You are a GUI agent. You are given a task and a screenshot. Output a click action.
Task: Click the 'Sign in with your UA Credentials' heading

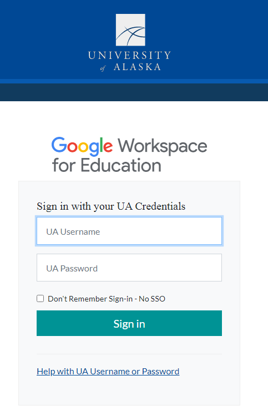[x=111, y=206]
